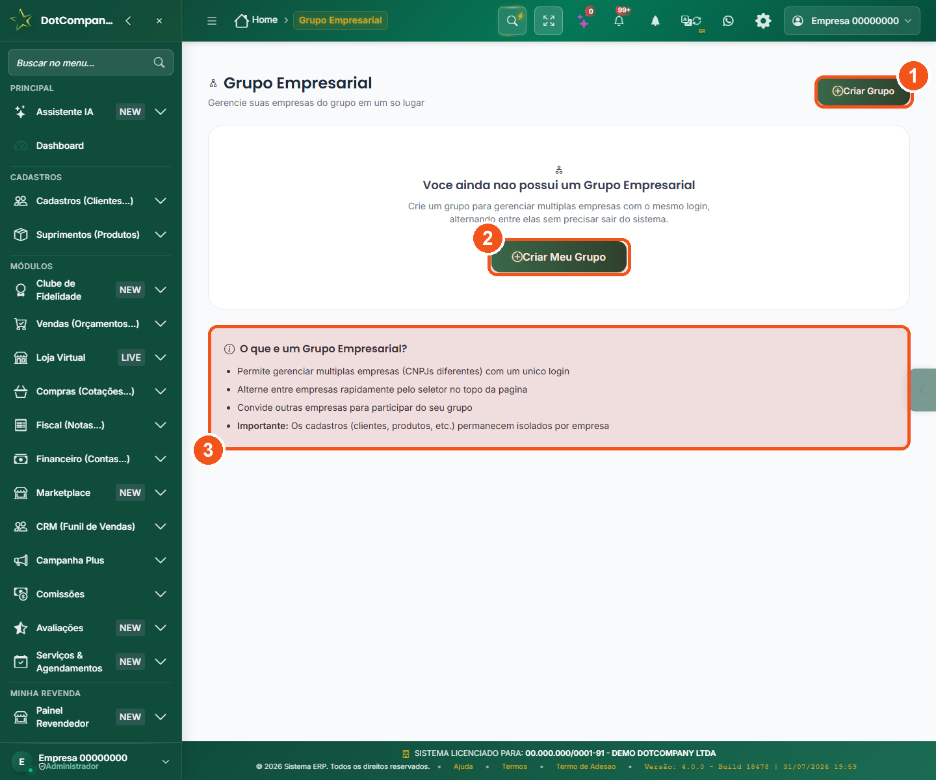Viewport: 936px width, 780px height.
Task: Open the Empresa 00000000 account dropdown
Action: [852, 21]
